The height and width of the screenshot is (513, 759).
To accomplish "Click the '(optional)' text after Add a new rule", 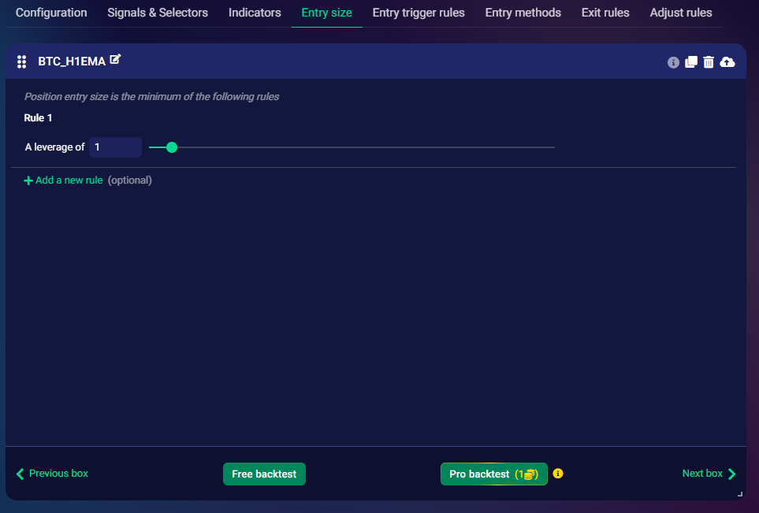I will click(130, 180).
